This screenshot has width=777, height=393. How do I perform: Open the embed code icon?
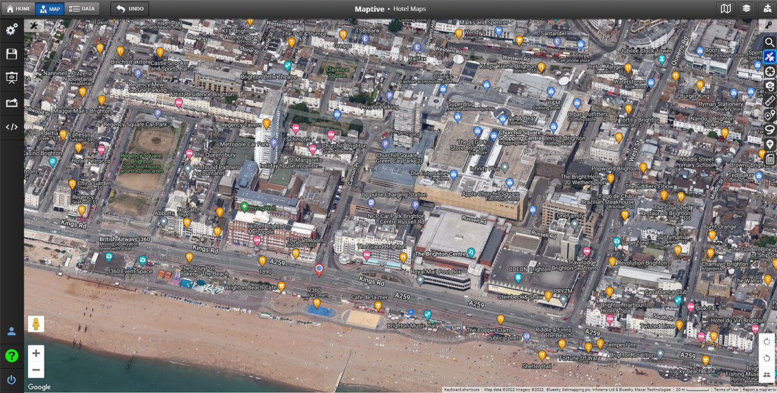[12, 127]
